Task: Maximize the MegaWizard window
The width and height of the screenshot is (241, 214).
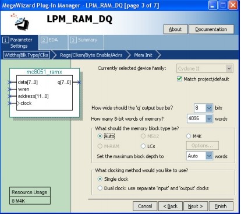Action: (x=222, y=5)
